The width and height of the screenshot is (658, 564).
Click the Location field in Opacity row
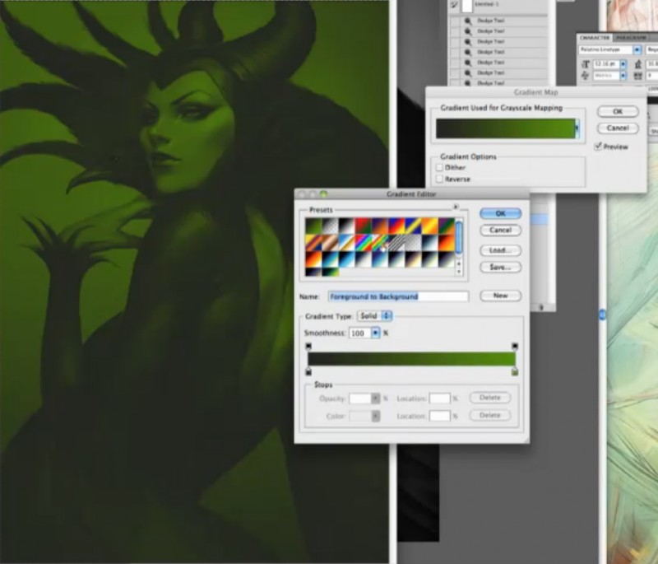click(439, 399)
